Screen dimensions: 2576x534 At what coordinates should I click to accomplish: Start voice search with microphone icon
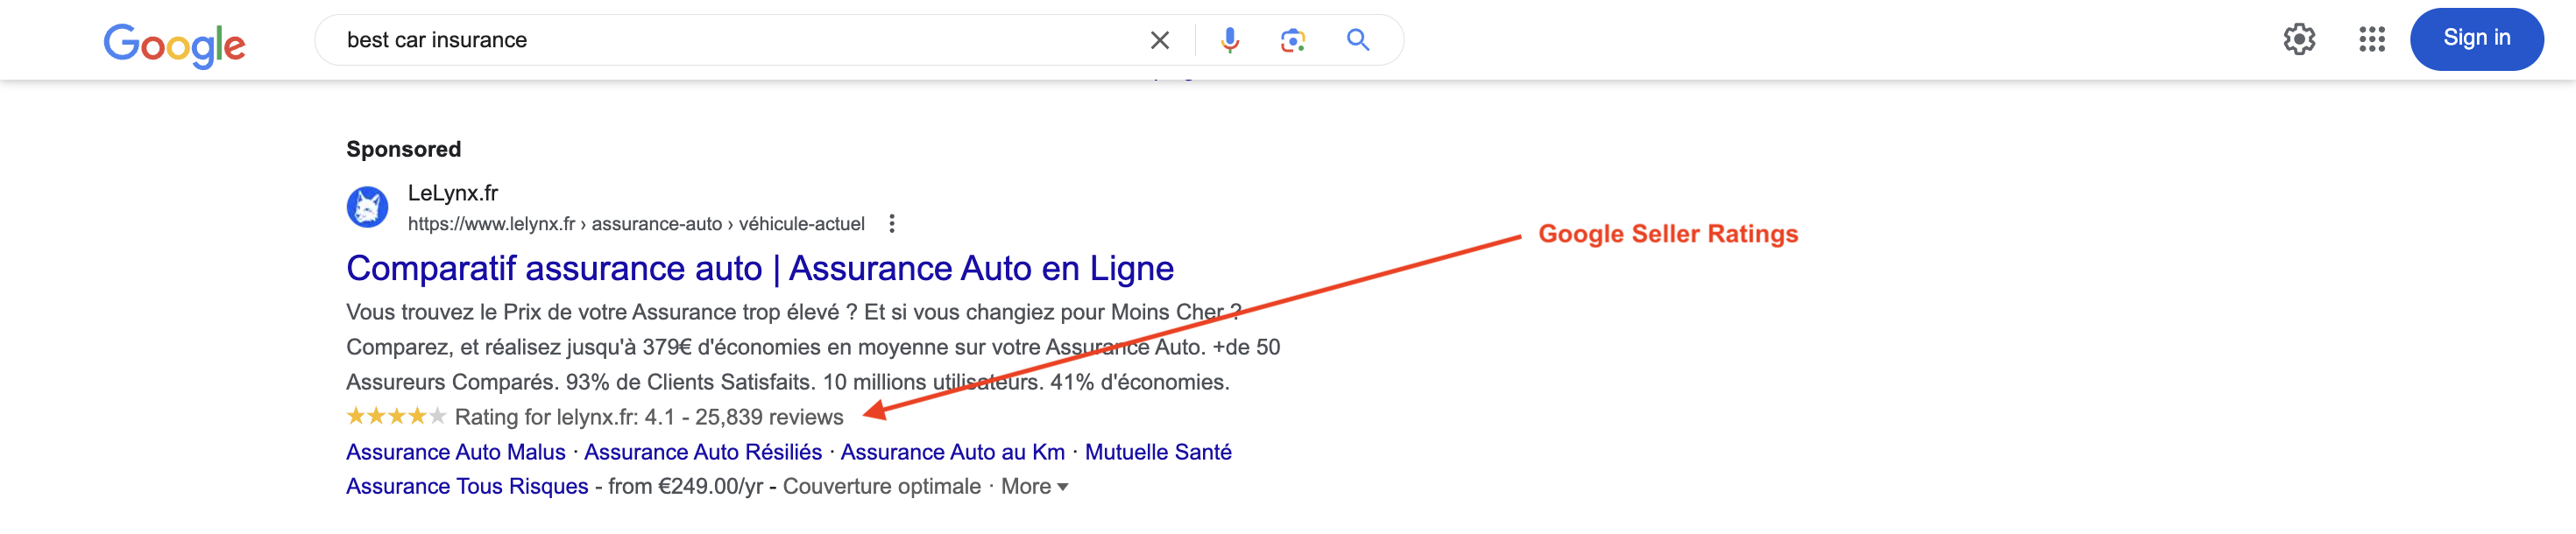pos(1230,40)
